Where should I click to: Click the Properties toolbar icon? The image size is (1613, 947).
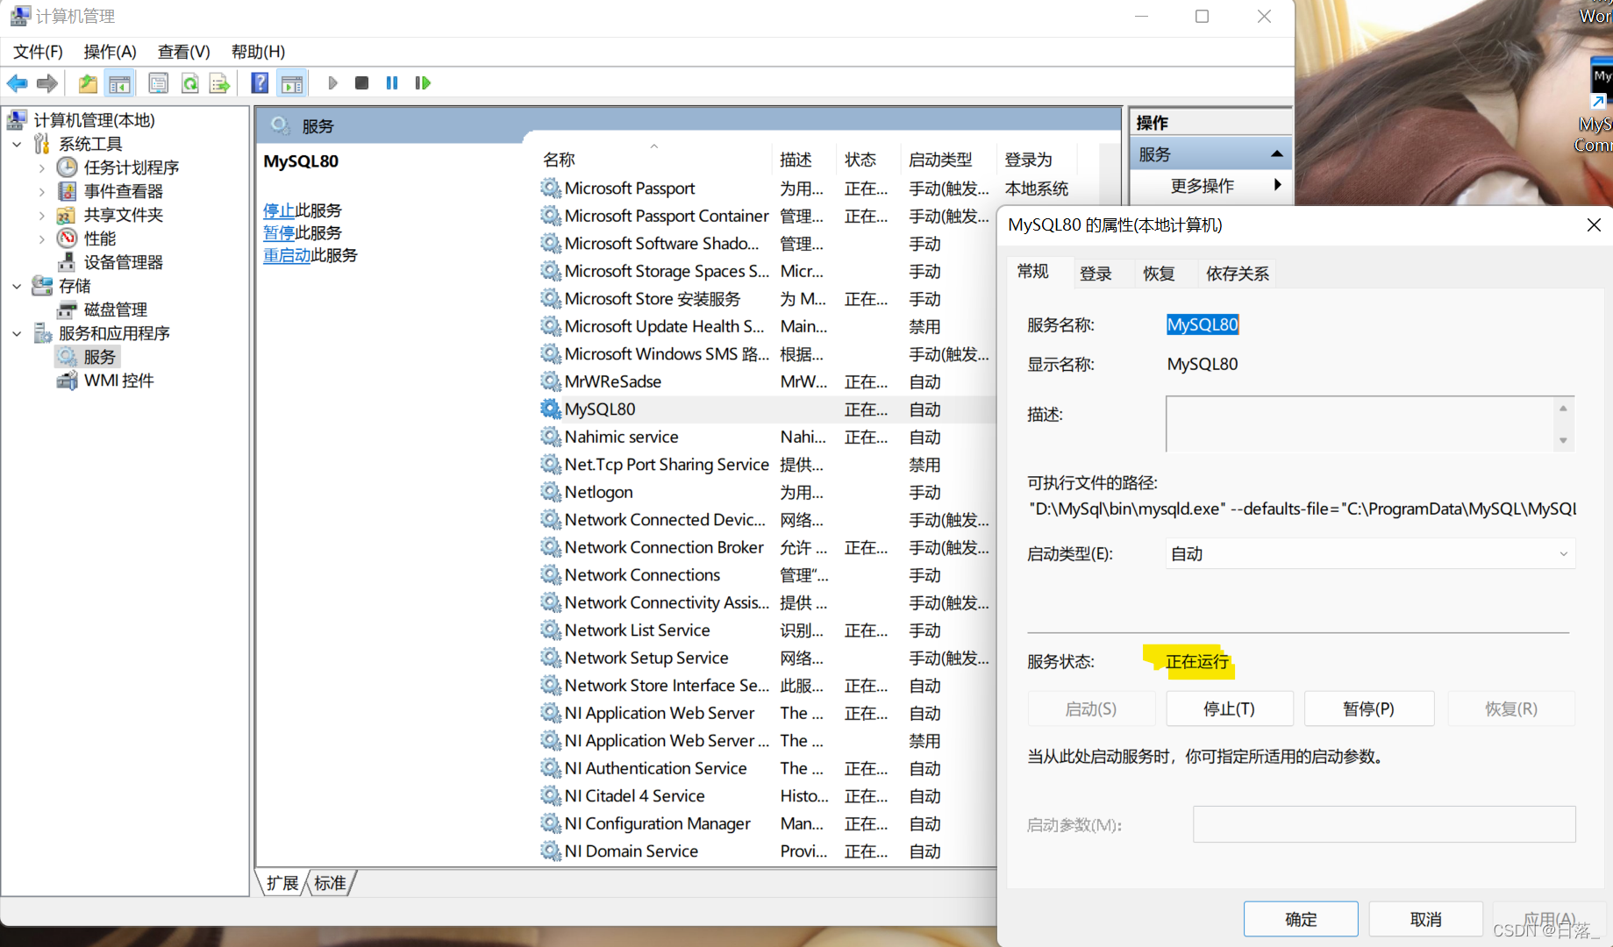pyautogui.click(x=159, y=83)
